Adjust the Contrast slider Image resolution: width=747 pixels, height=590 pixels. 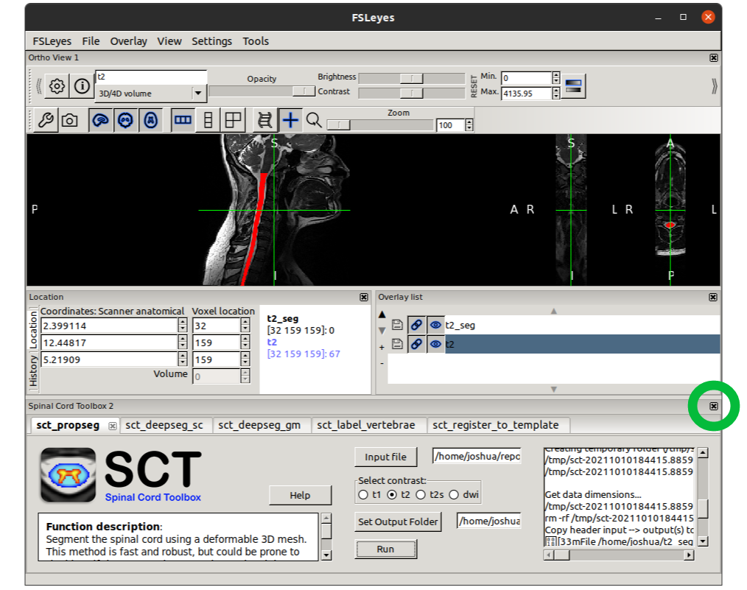coord(410,93)
